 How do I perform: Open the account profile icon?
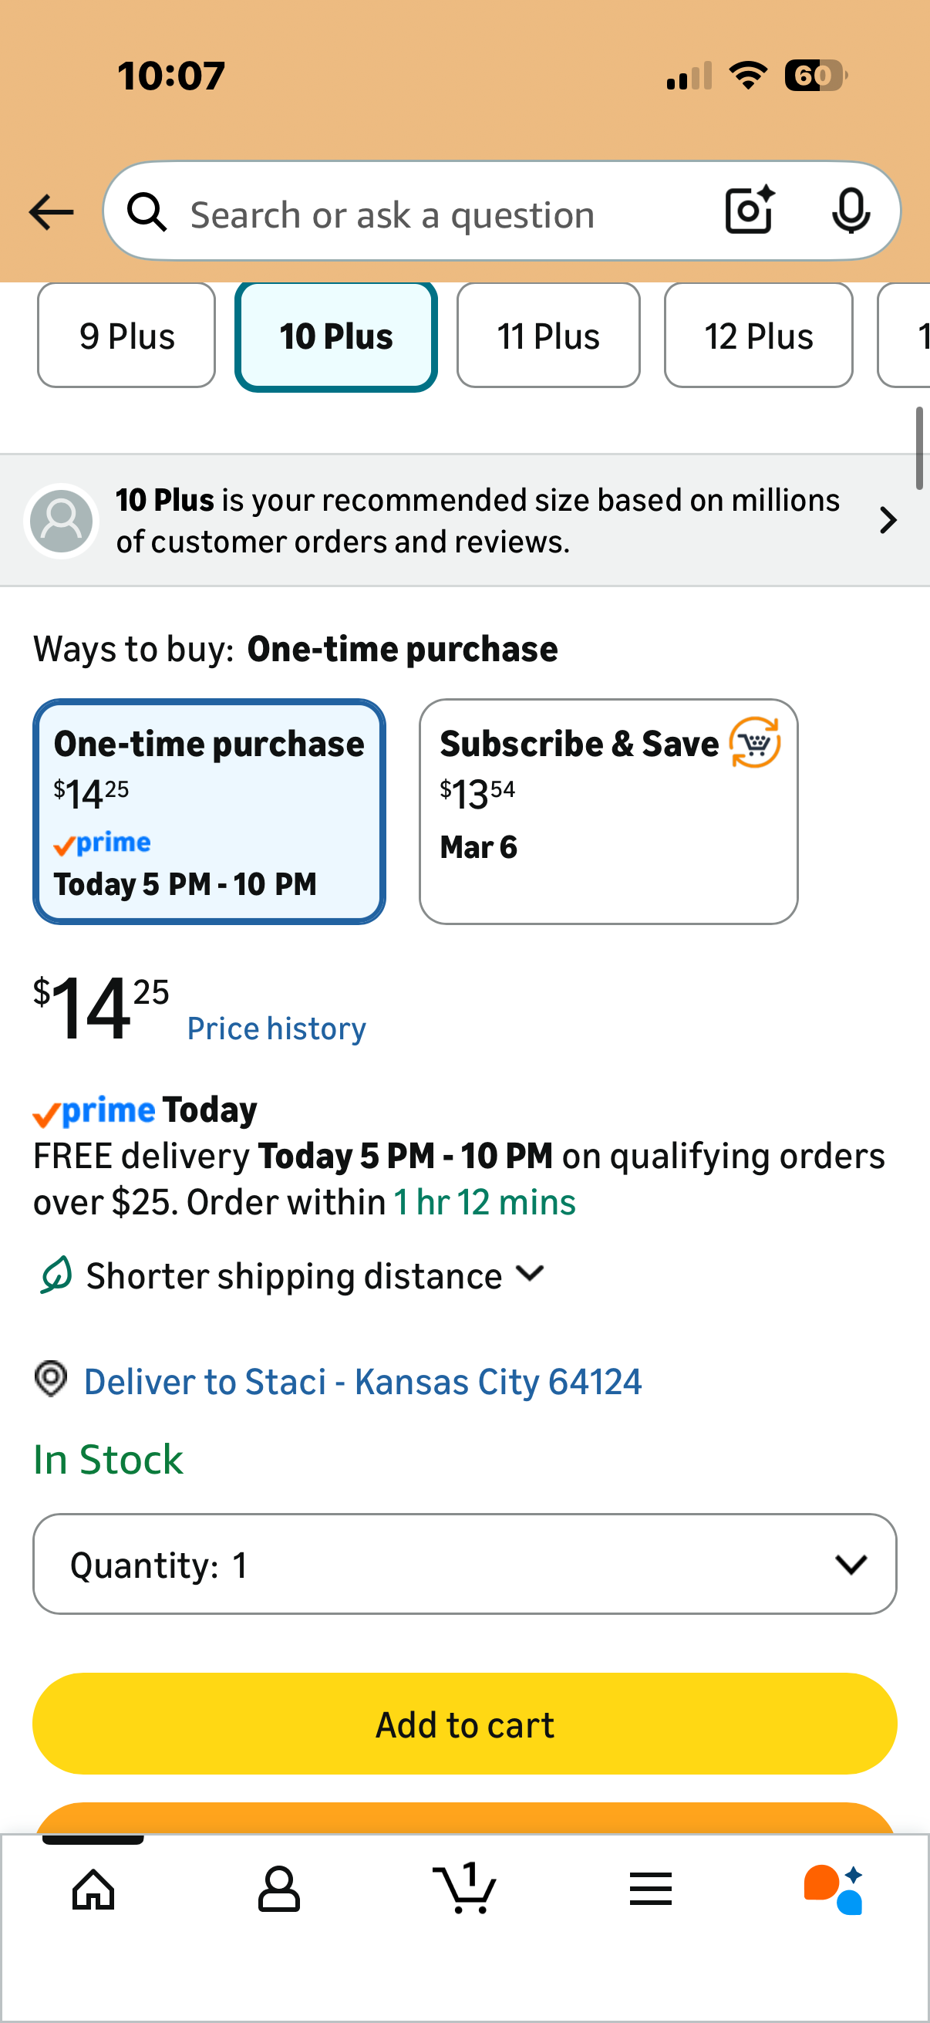tap(278, 1889)
